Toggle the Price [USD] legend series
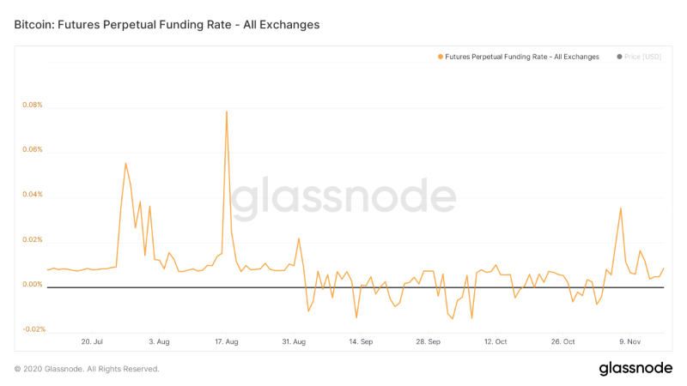 coord(643,57)
